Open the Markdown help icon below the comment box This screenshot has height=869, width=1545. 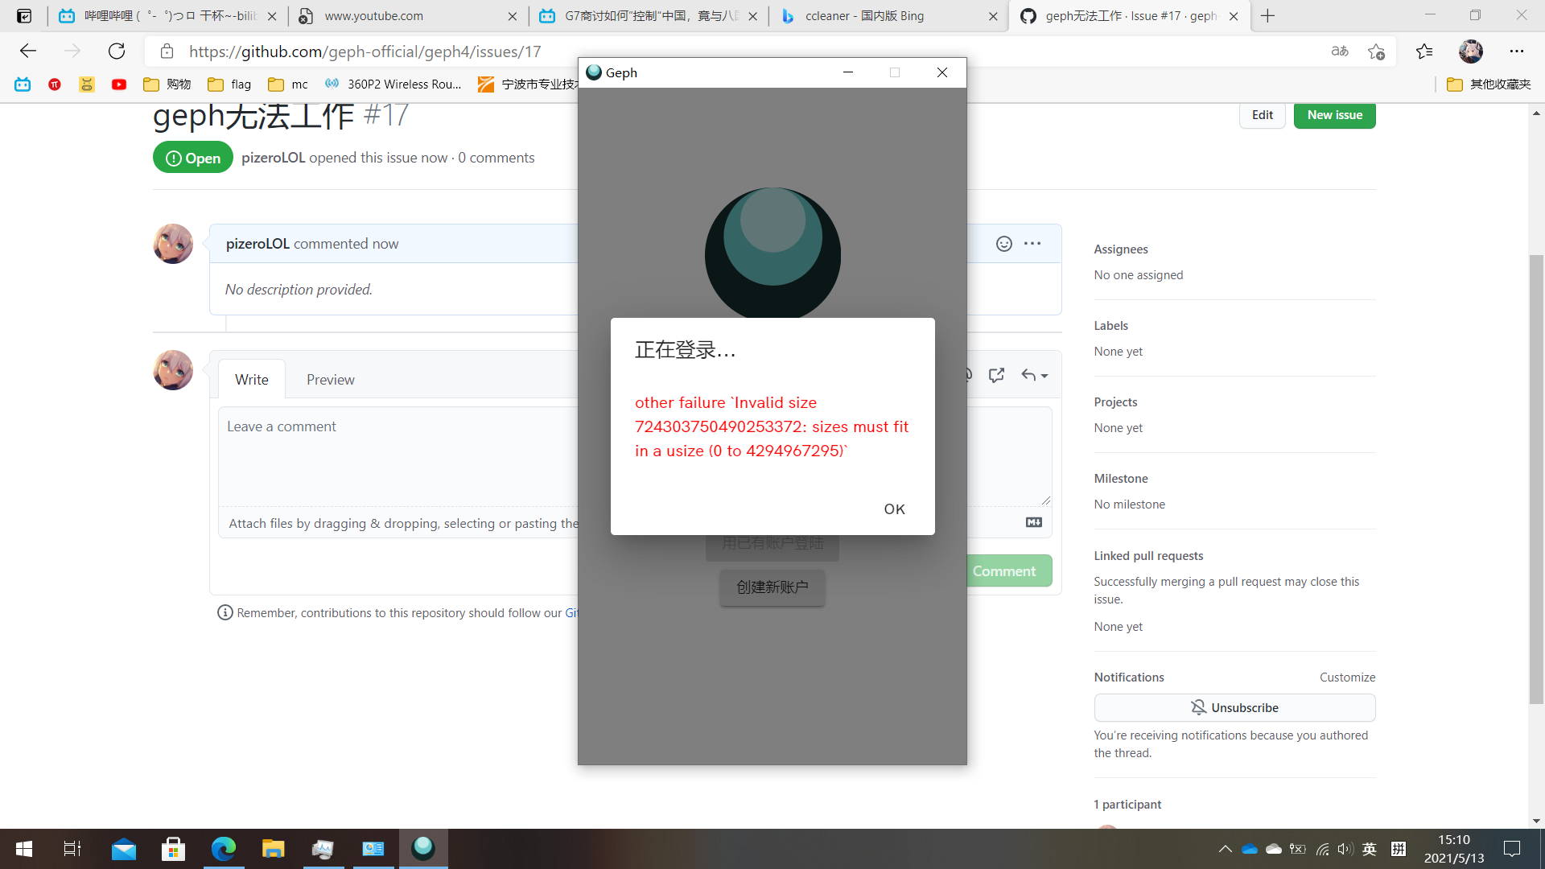[1033, 522]
